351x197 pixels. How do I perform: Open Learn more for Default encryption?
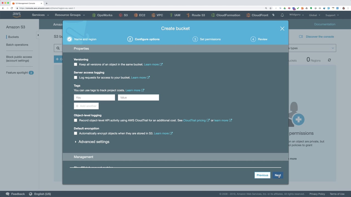(x=163, y=133)
